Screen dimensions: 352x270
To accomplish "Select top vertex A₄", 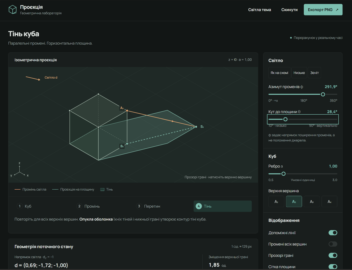I will pos(329,201).
